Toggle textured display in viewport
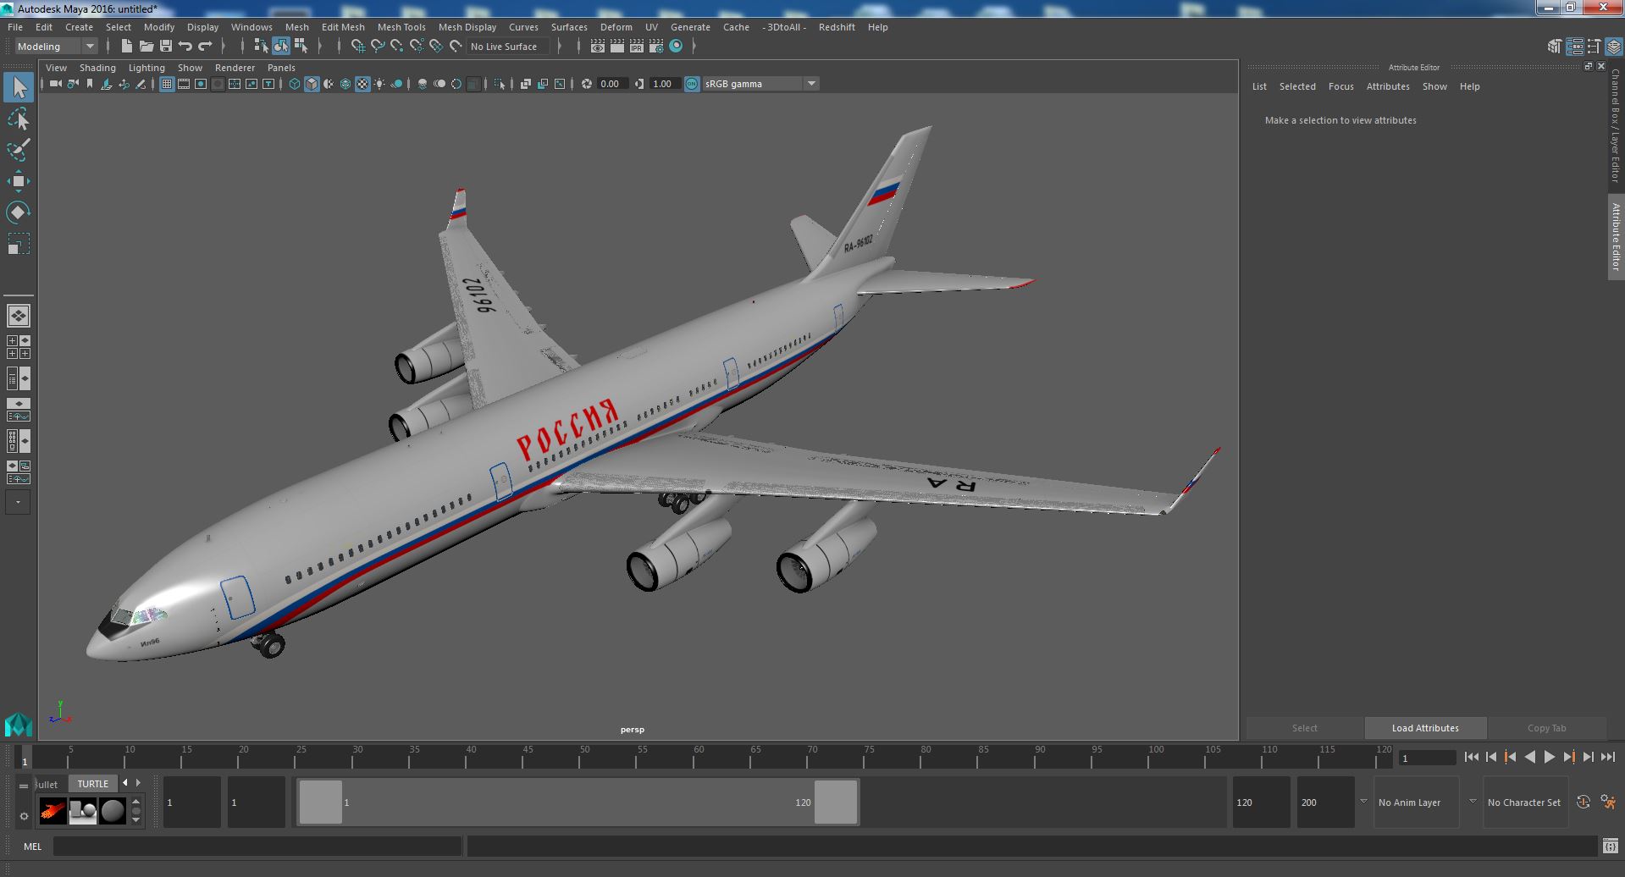The height and width of the screenshot is (877, 1625). (x=362, y=84)
